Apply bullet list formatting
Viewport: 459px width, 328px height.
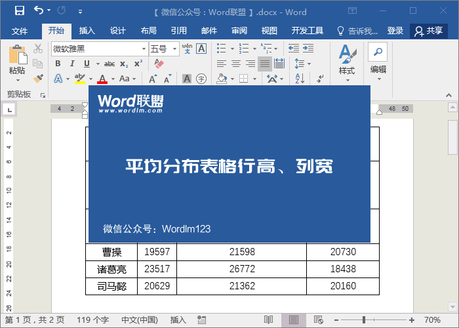(222, 49)
